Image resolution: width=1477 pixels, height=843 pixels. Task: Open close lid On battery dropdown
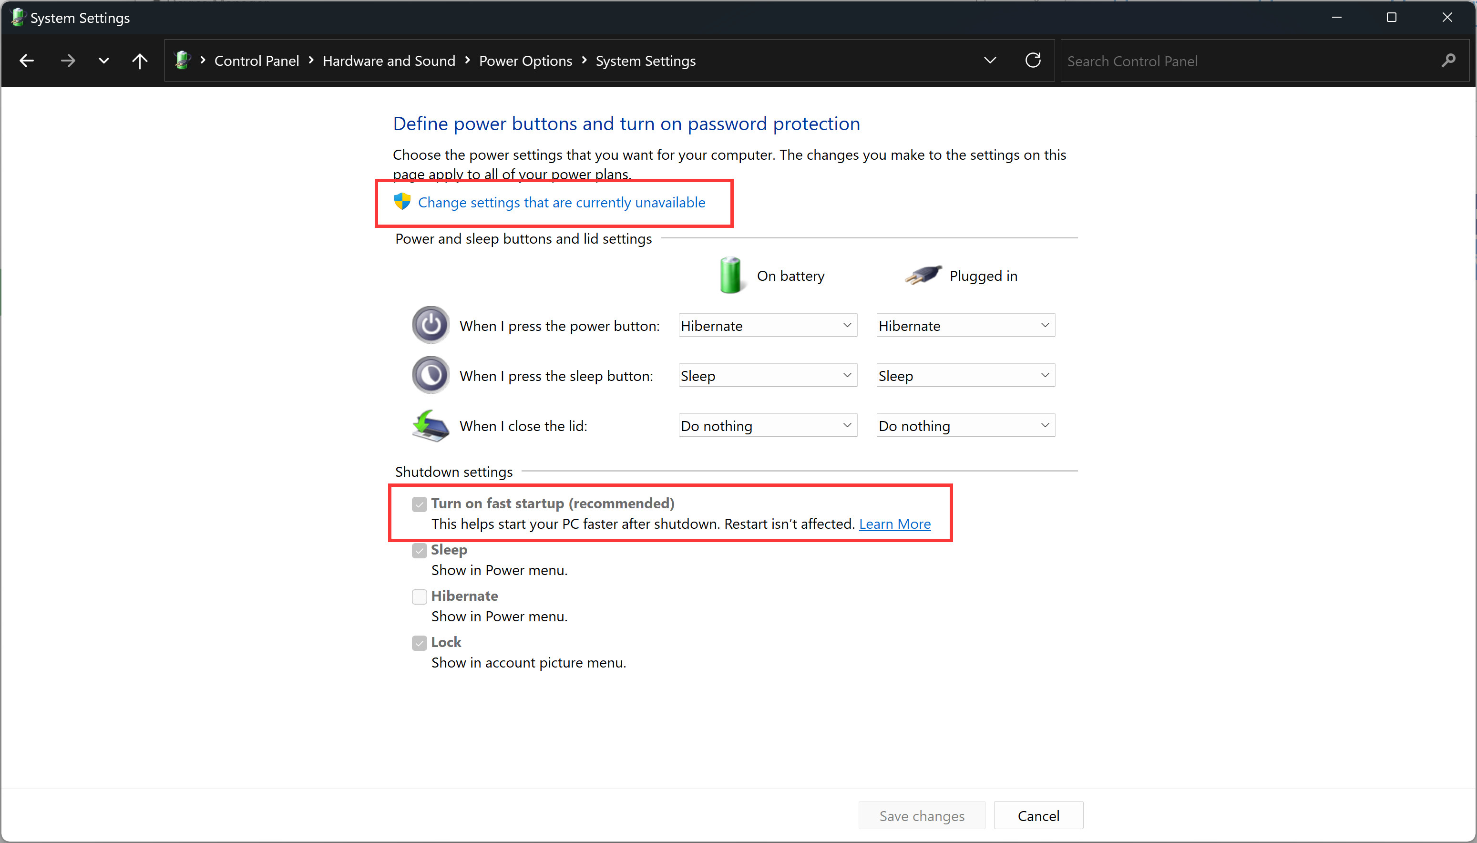pyautogui.click(x=768, y=425)
